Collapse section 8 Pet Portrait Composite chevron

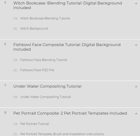coord(136,114)
